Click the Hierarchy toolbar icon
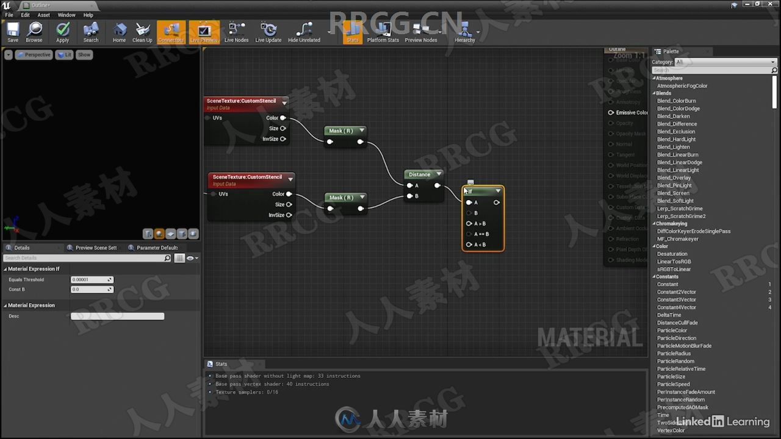The height and width of the screenshot is (439, 781). pos(464,32)
